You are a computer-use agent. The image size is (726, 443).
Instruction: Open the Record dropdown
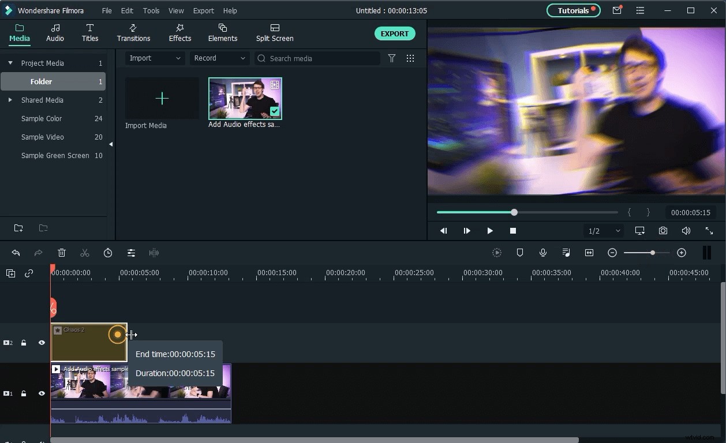click(219, 58)
